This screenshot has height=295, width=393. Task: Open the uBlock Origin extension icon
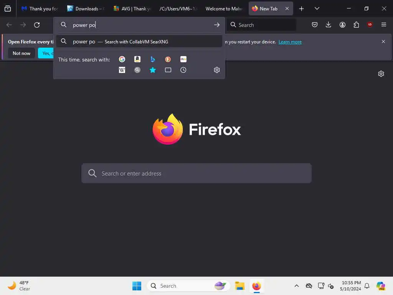pyautogui.click(x=370, y=24)
